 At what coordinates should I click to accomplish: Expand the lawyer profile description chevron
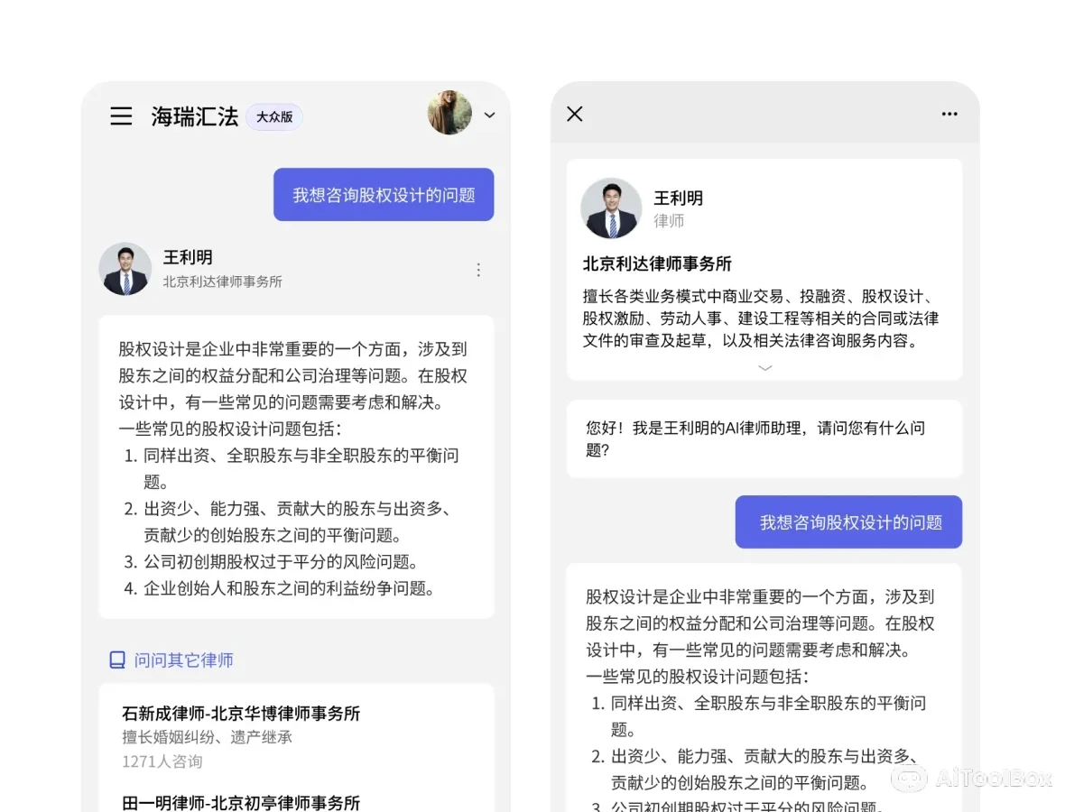pos(764,368)
